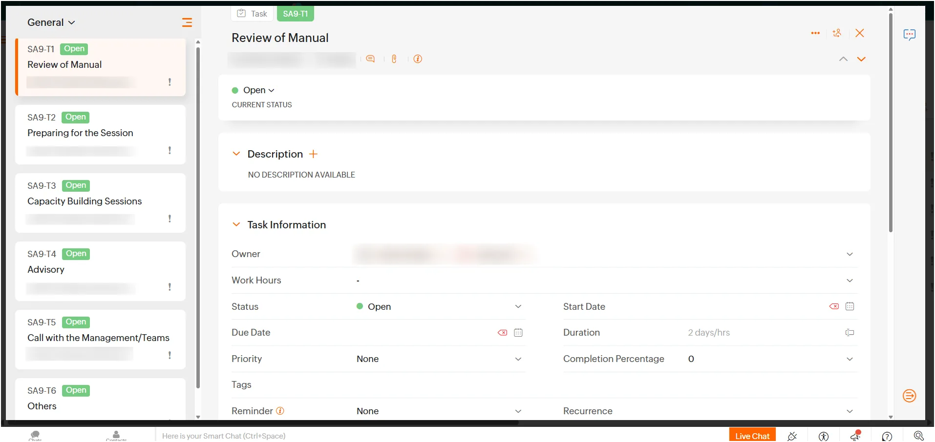The image size is (935, 442).
Task: Open the chat bubble icon at top right
Action: pyautogui.click(x=909, y=35)
